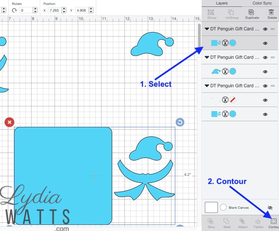Viewport: 279px width, 231px height.
Task: Click the Weld tool icon
Action: (226, 221)
